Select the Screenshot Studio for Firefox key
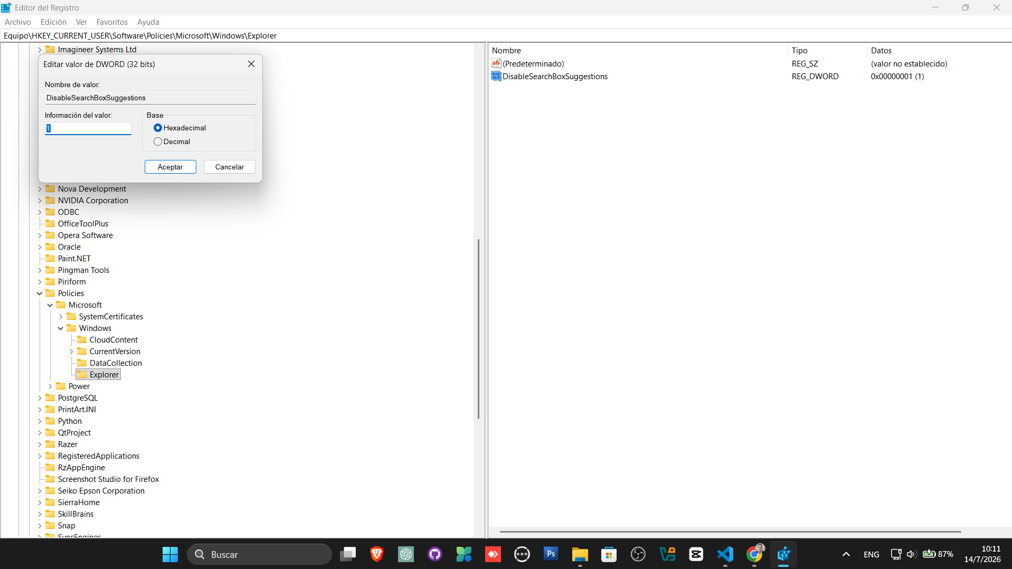This screenshot has width=1012, height=569. point(108,479)
